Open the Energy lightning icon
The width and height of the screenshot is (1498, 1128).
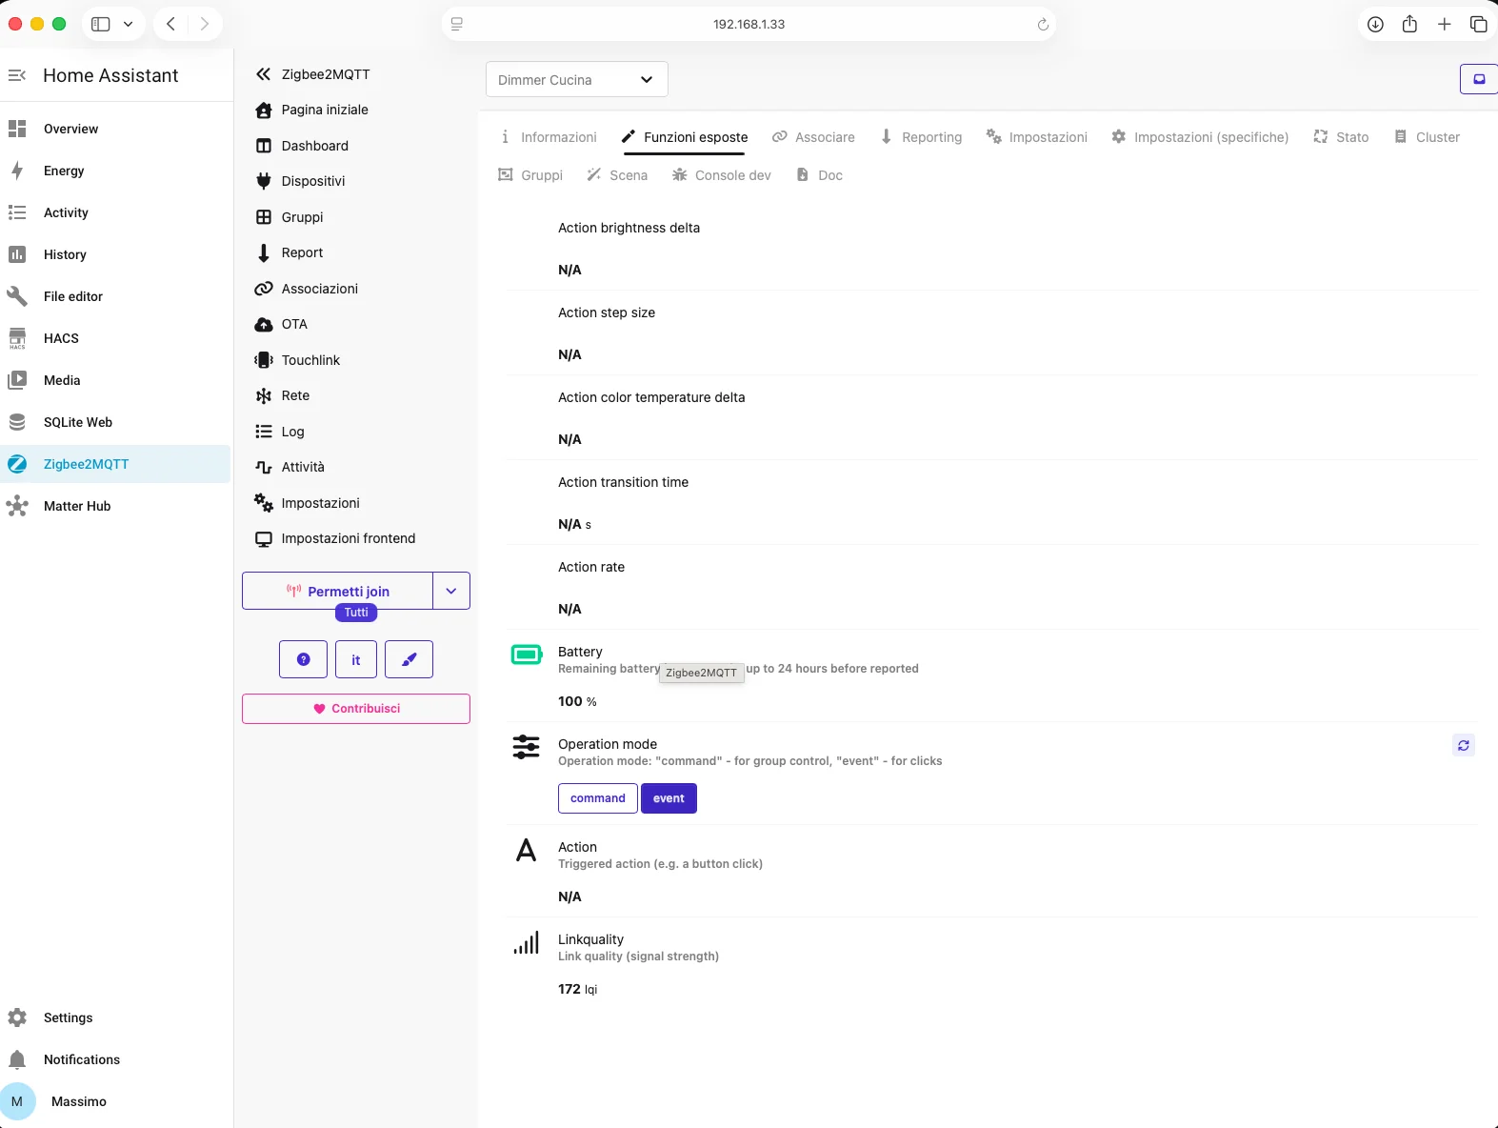(x=17, y=171)
